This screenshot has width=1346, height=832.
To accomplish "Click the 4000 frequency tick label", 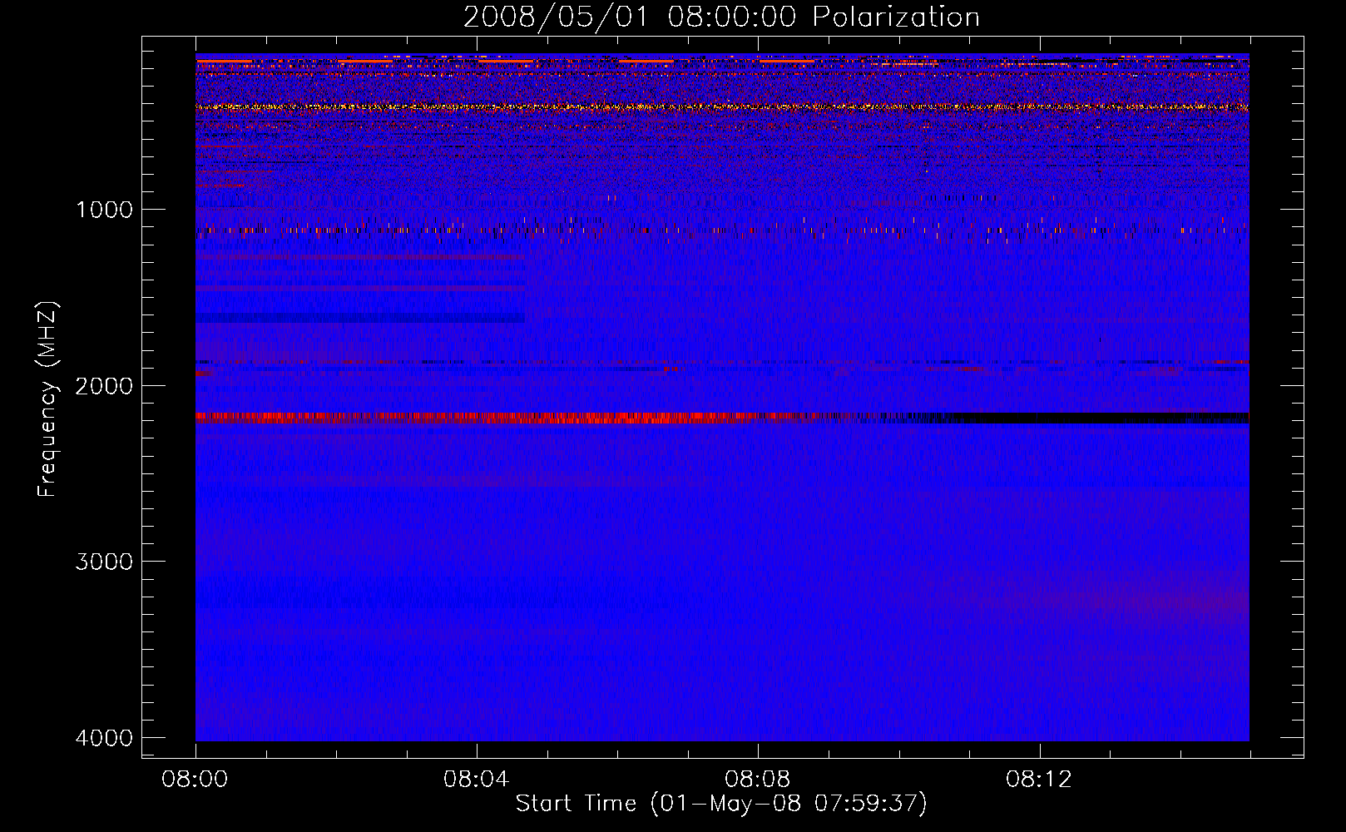I will pos(104,737).
